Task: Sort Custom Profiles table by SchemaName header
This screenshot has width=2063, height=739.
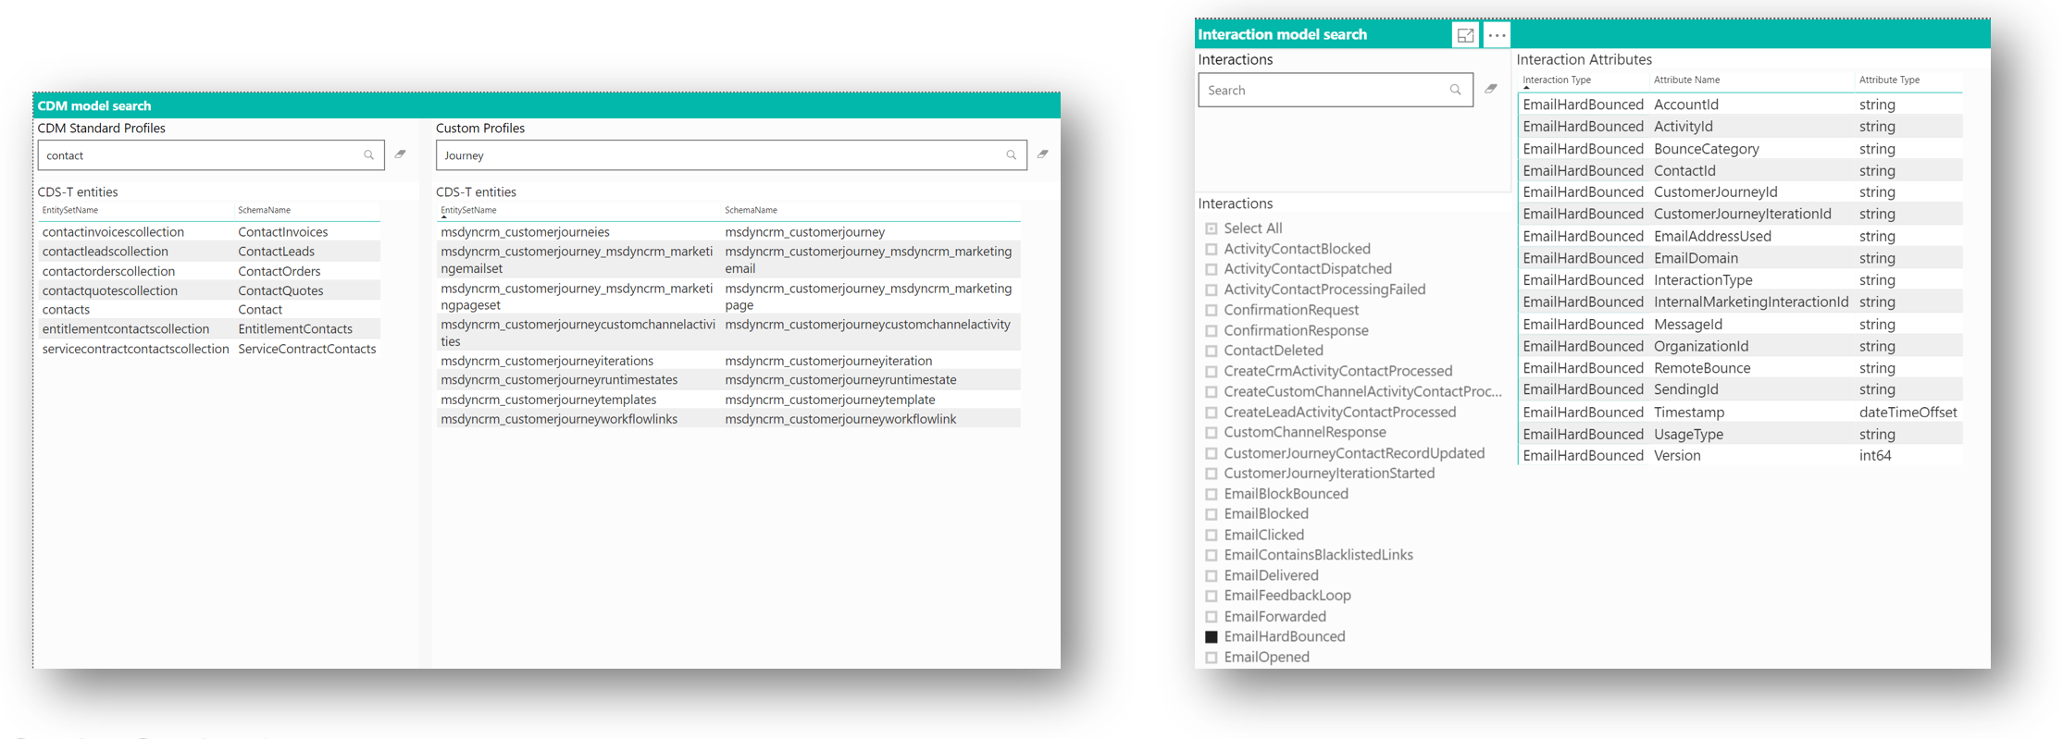Action: (x=751, y=210)
